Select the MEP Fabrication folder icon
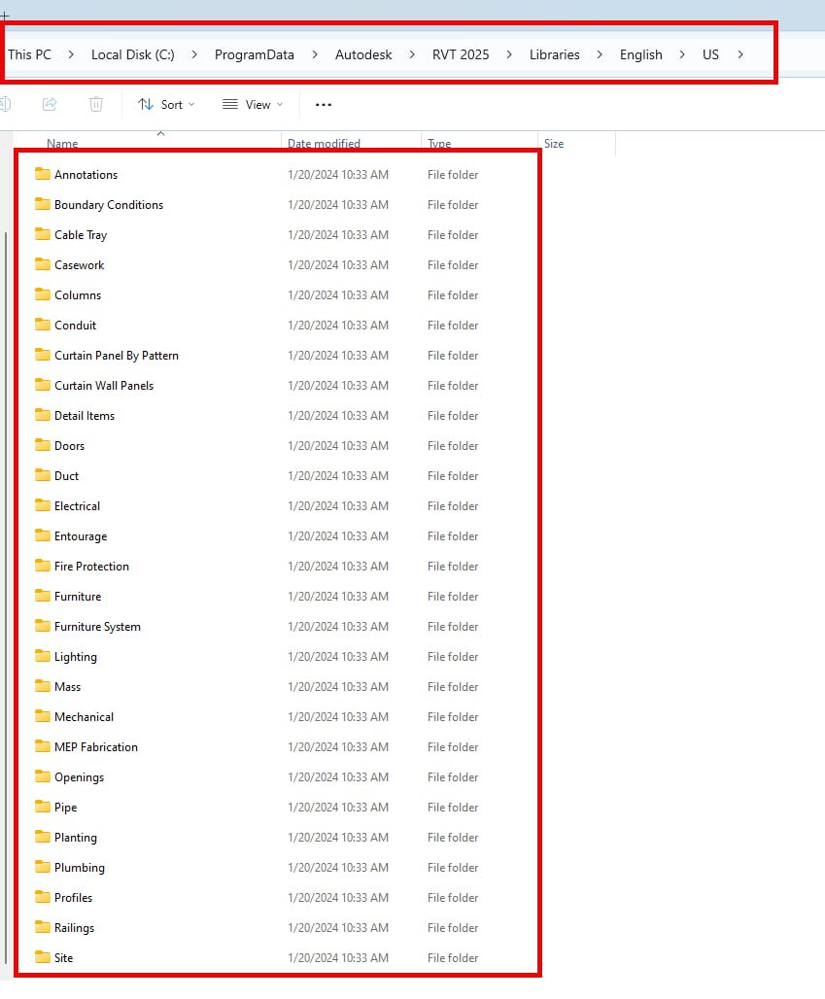The height and width of the screenshot is (999, 825). tap(43, 746)
